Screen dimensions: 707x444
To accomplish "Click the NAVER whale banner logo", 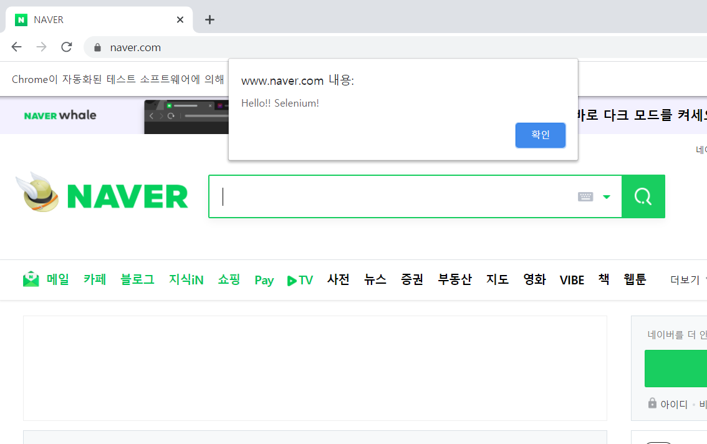I will point(60,115).
